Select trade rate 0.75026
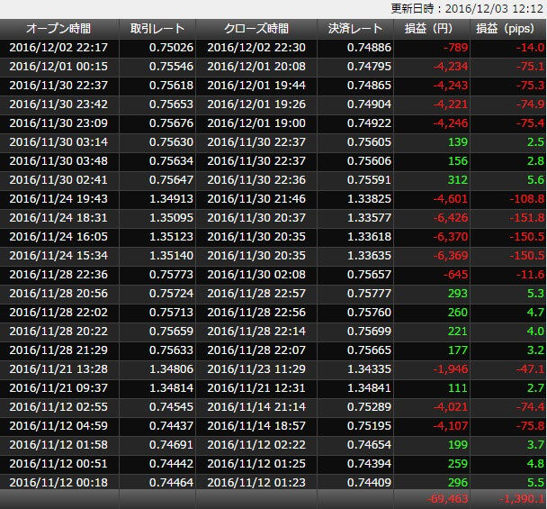The width and height of the screenshot is (547, 509). tap(171, 48)
